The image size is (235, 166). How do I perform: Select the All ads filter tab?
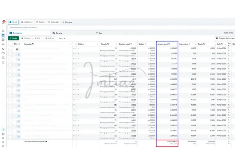[13, 22]
